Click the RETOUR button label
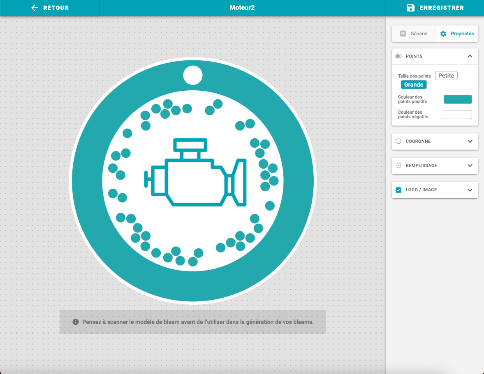 [x=56, y=8]
